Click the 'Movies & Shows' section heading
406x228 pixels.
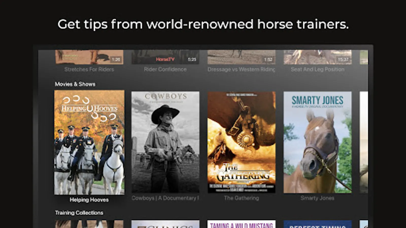[x=75, y=84]
